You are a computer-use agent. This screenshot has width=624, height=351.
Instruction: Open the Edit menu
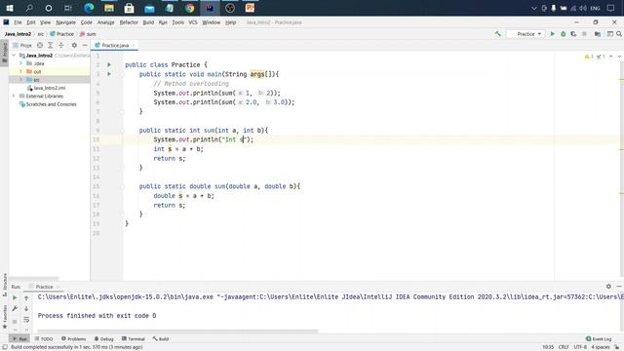31,22
